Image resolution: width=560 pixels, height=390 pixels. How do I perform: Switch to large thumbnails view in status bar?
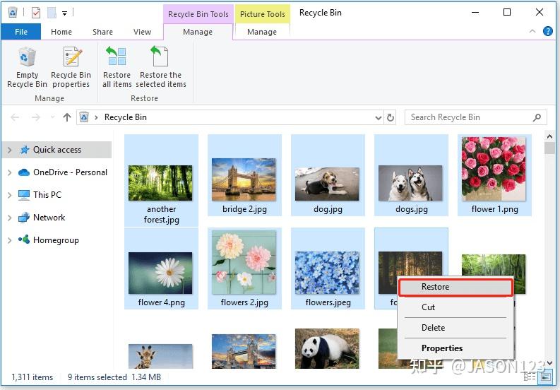(546, 377)
